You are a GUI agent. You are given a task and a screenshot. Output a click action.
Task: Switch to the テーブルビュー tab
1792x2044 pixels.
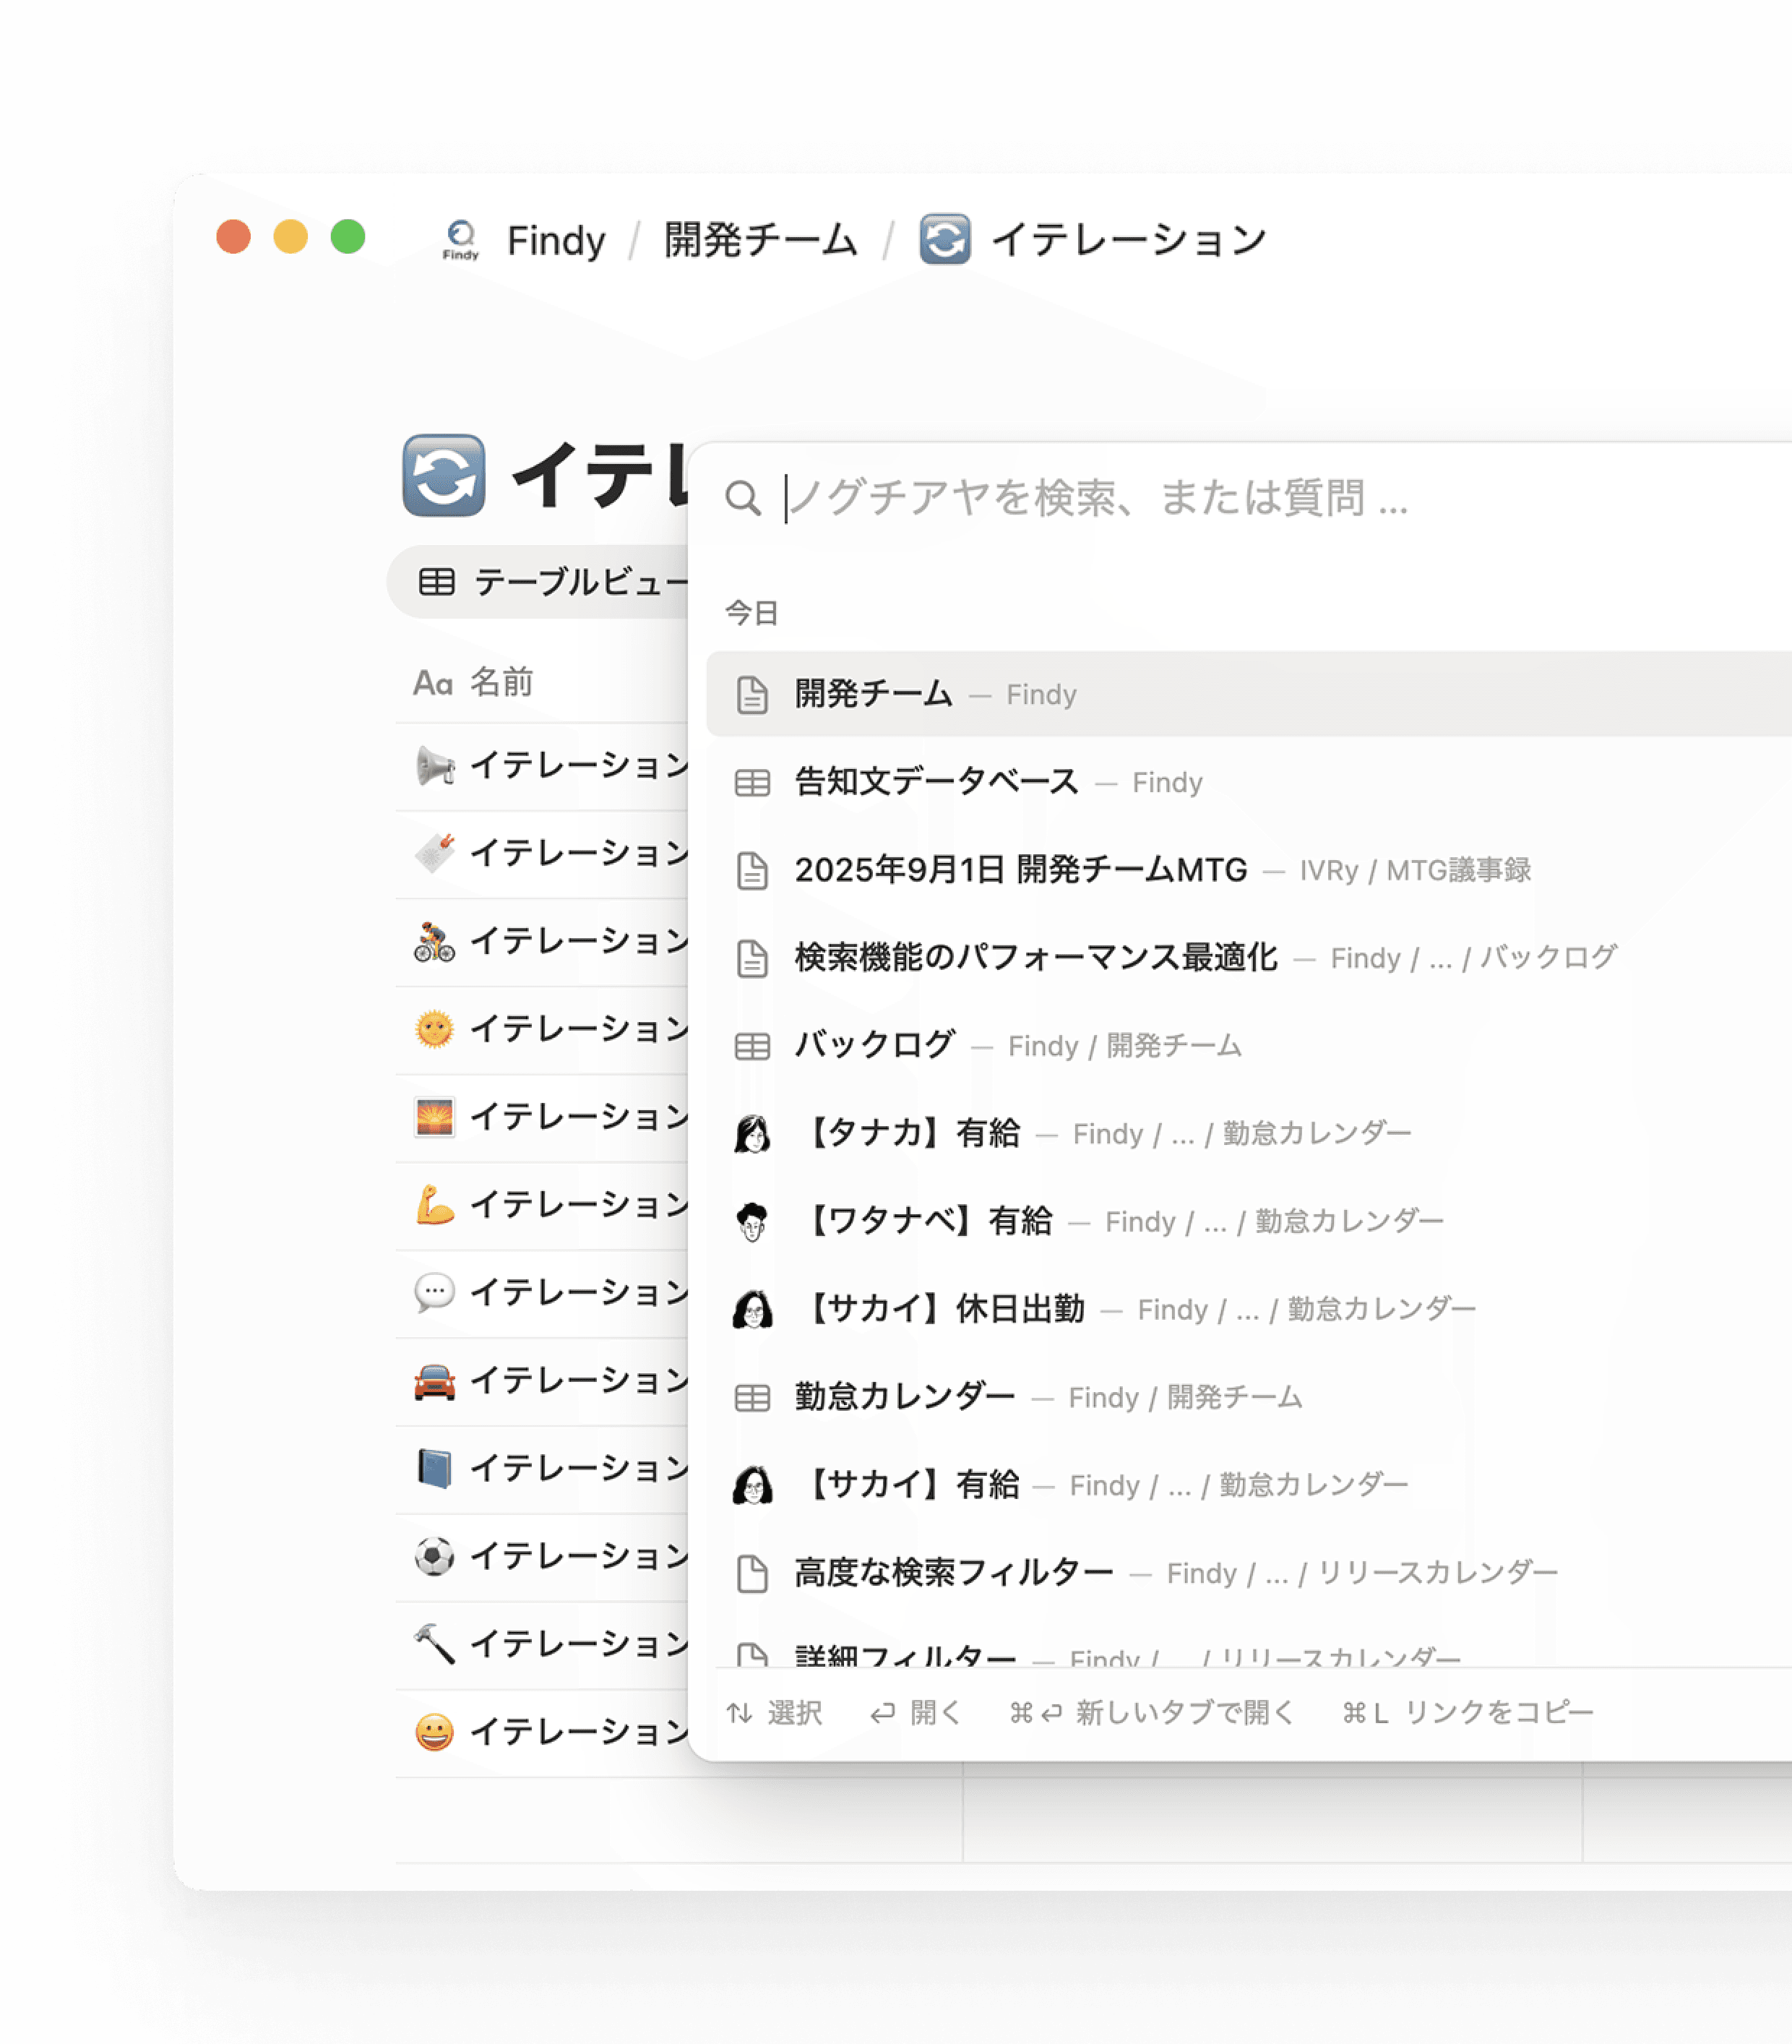point(555,581)
